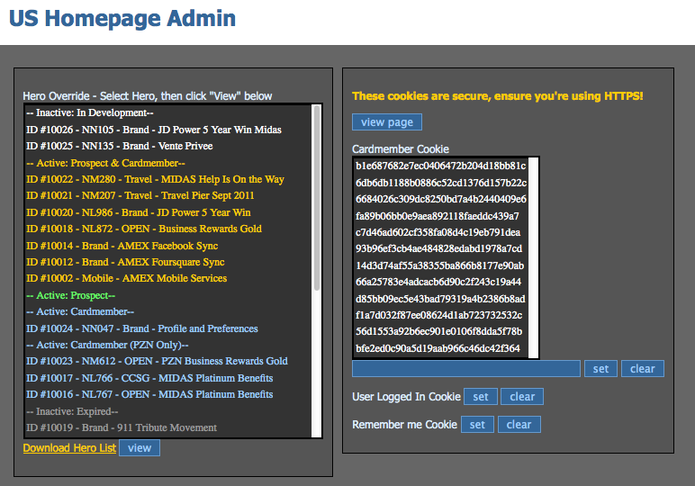695x486 pixels.
Task: Focus the Cardmember cookie text input field
Action: 465,368
